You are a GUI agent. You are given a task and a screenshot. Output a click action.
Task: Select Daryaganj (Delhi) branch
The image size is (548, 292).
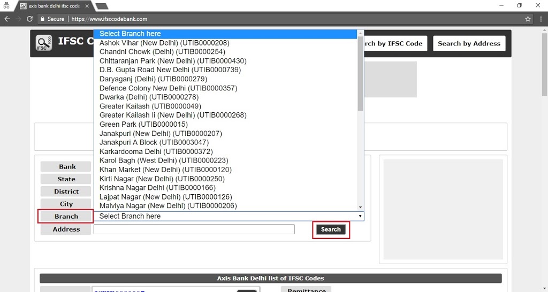[225, 79]
